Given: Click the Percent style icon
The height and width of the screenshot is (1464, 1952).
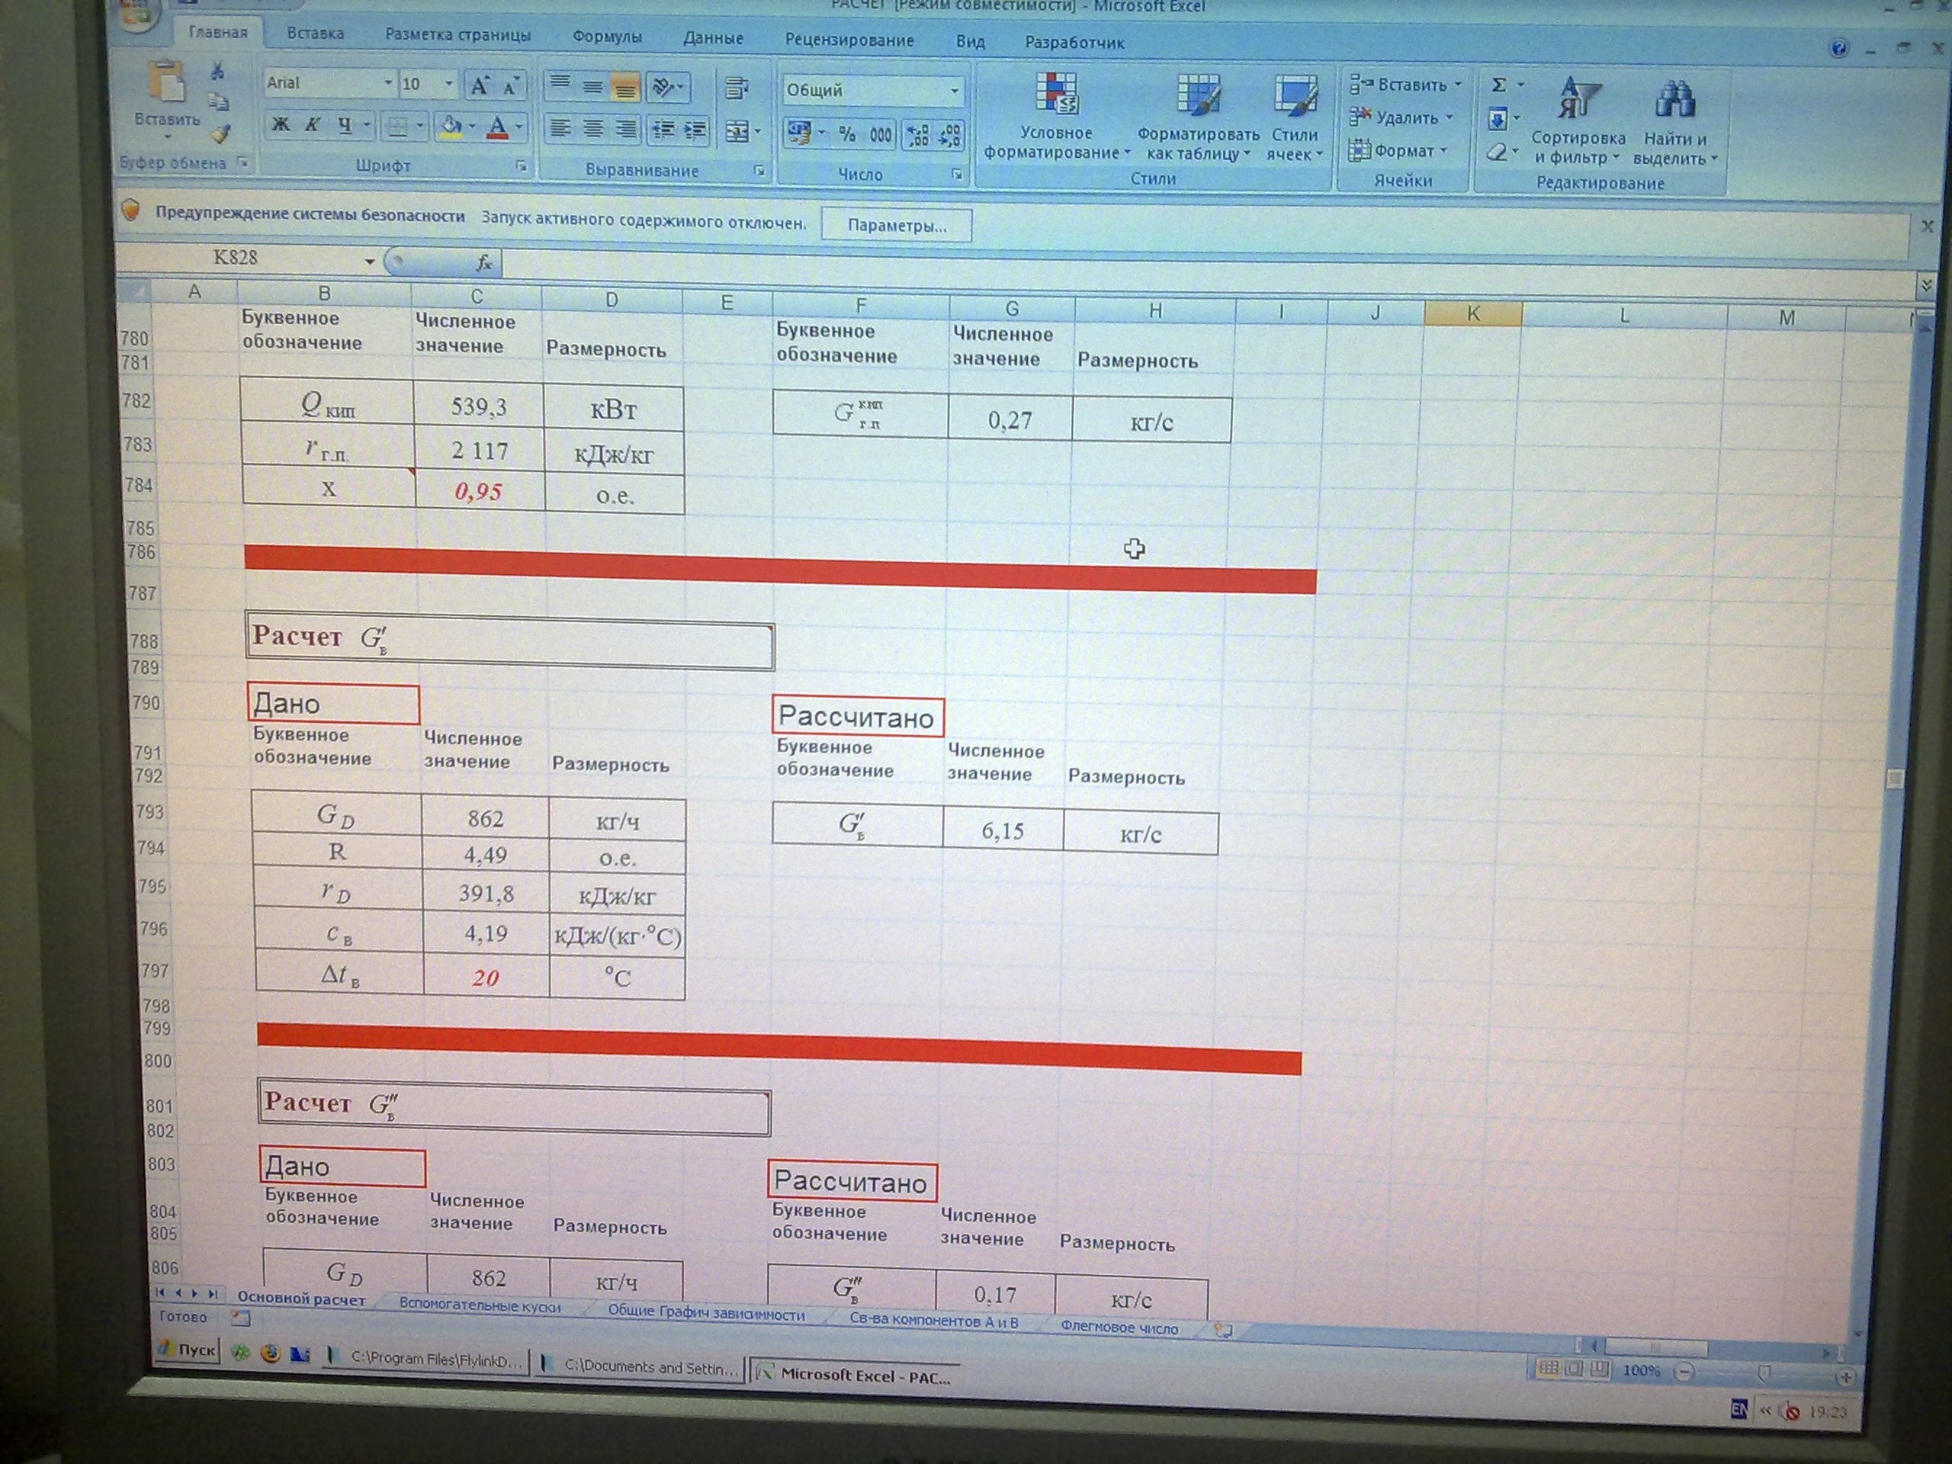Looking at the screenshot, I should pos(847,134).
